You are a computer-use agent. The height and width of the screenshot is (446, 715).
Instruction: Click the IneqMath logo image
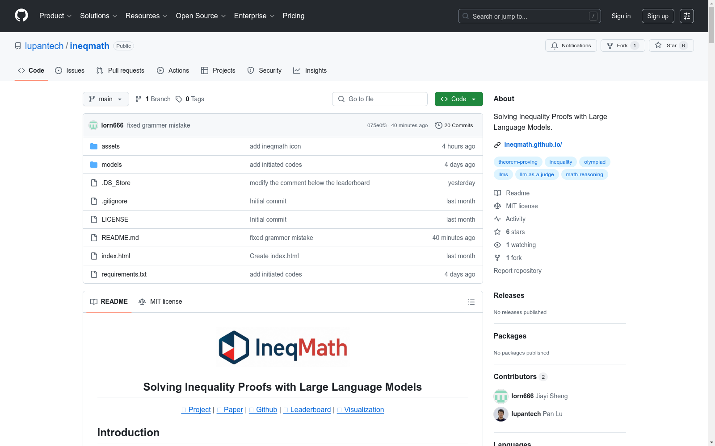tap(283, 347)
